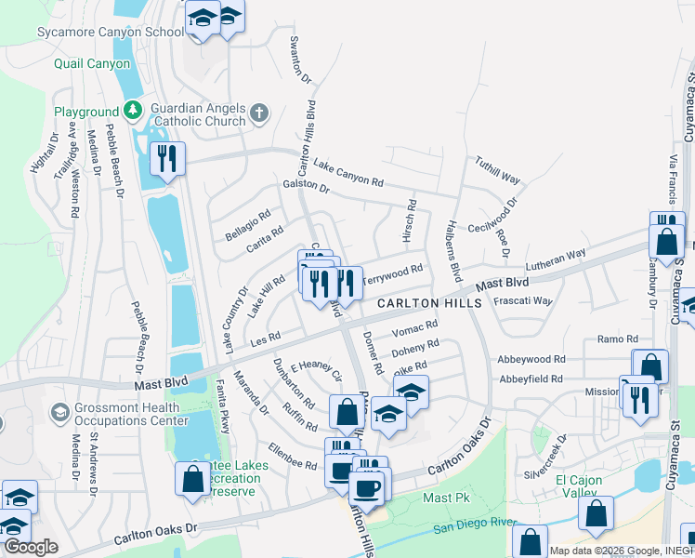Select the Quail Canyon park label
Image resolution: width=695 pixels, height=558 pixels.
click(x=92, y=63)
